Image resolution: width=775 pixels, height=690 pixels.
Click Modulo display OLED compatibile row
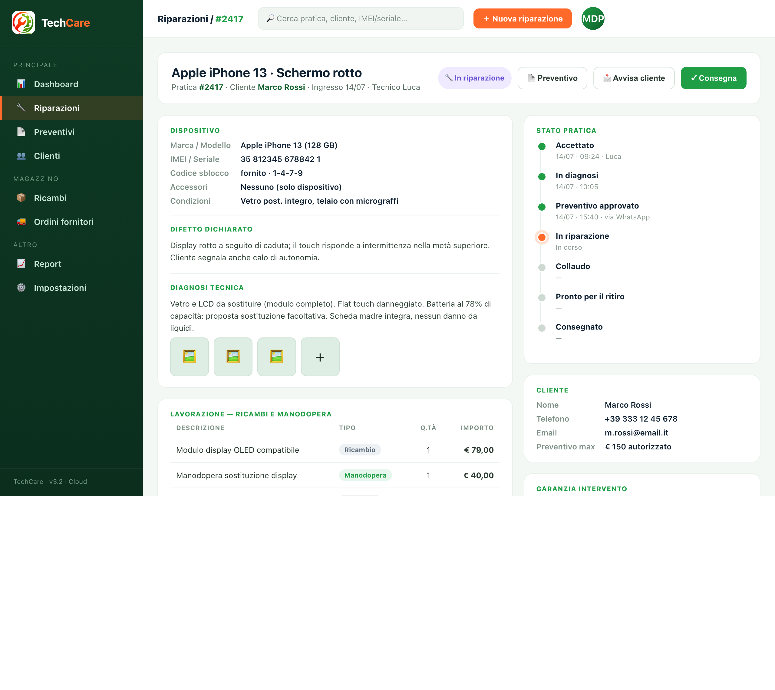coord(335,450)
